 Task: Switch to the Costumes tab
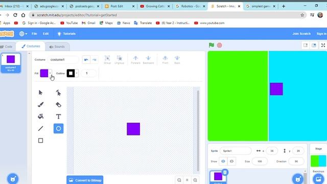pyautogui.click(x=31, y=47)
